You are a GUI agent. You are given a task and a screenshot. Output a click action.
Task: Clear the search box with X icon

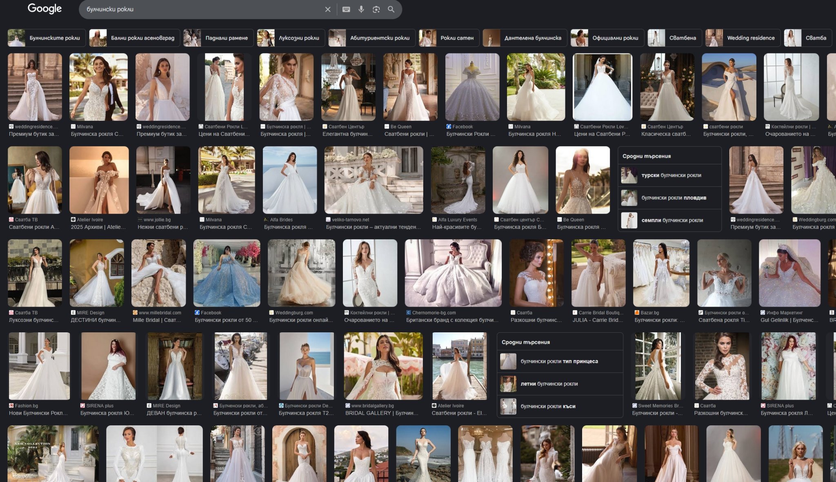tap(327, 9)
